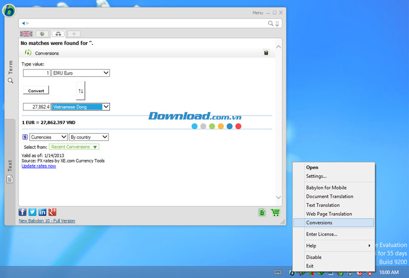
Task: Click the value input field containing 1
Action: click(36, 73)
